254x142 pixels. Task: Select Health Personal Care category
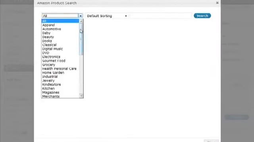60,69
